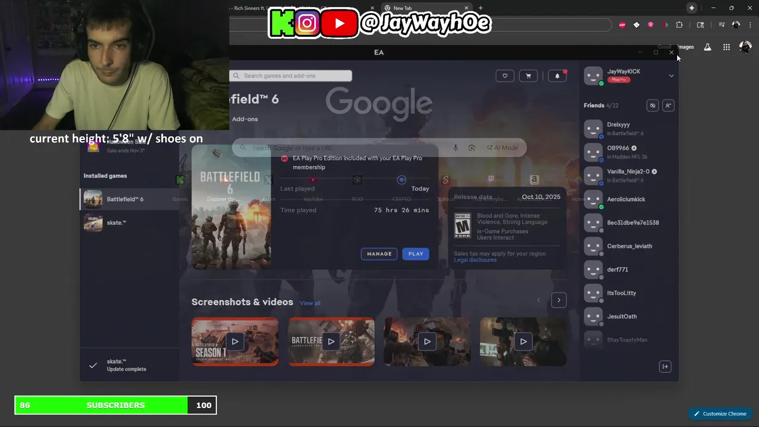The width and height of the screenshot is (759, 427).
Task: Open friend Vanilla_Ninja2-0 in friends list
Action: click(629, 176)
